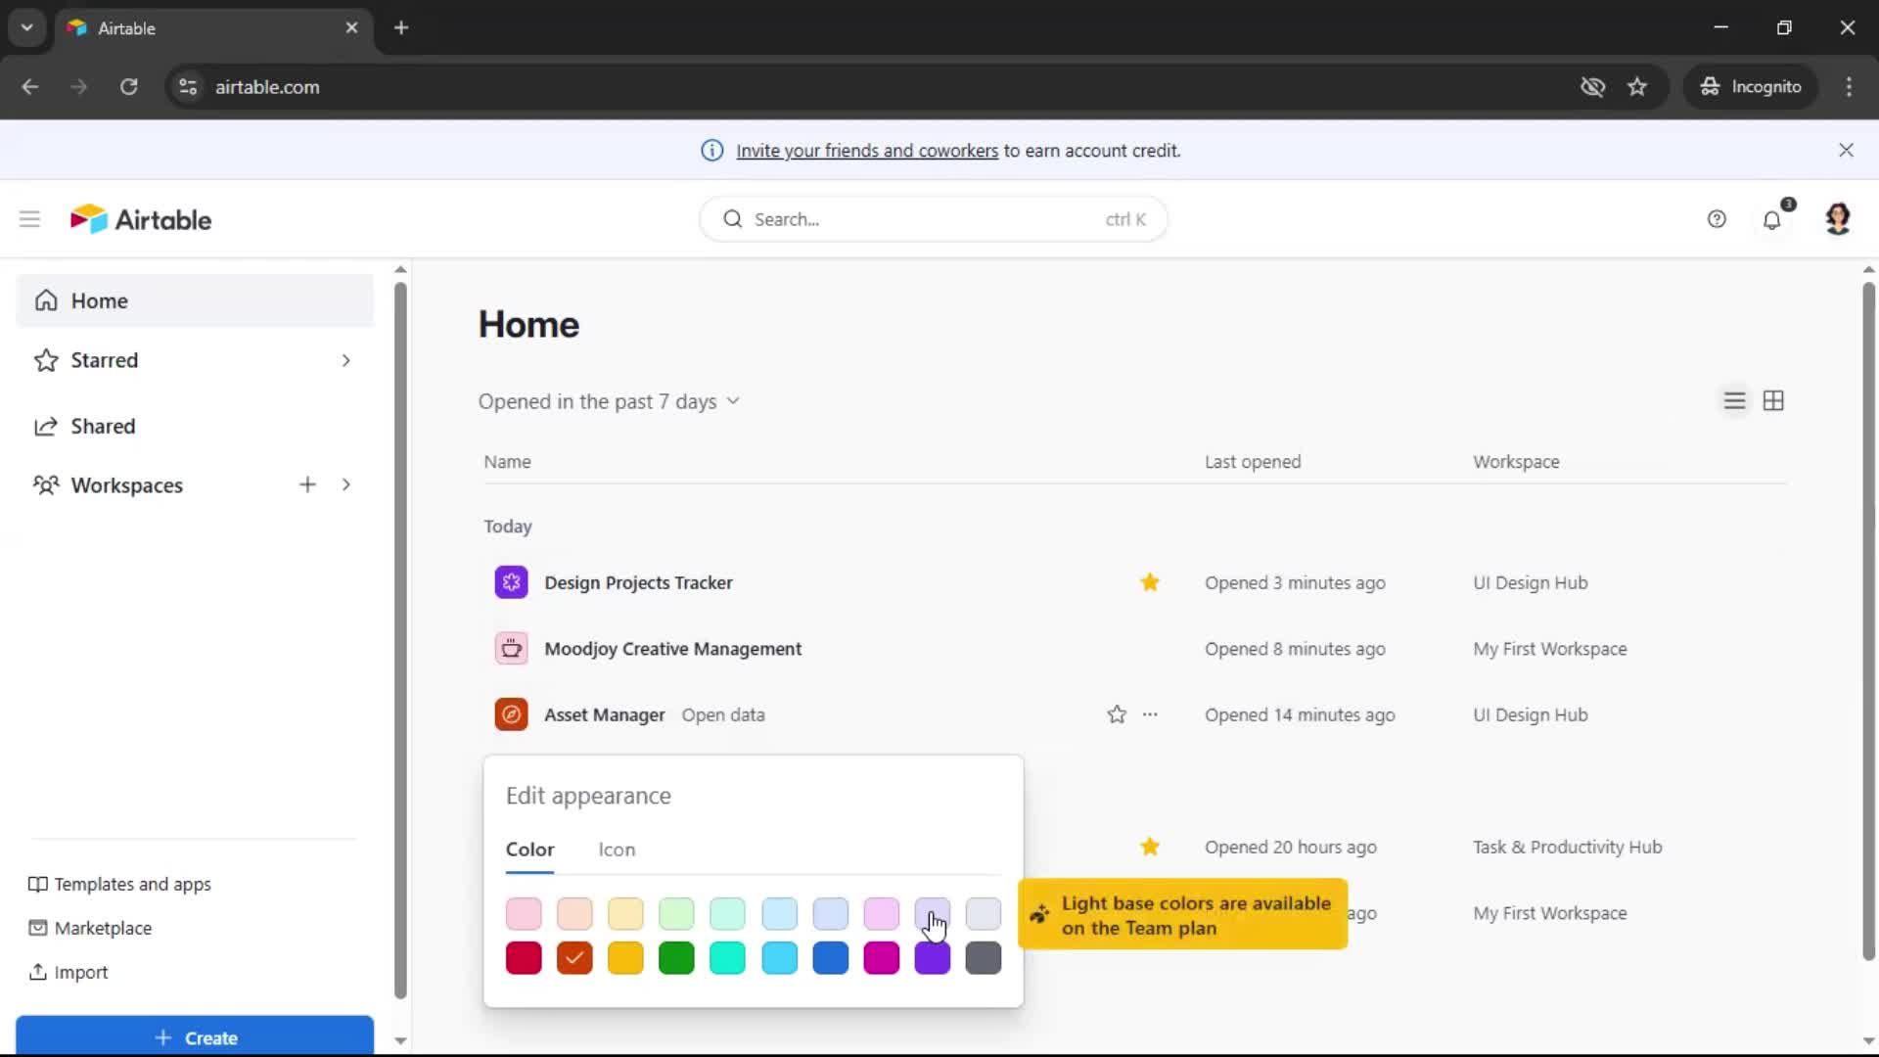Click the Moodjoy Creative Management cup icon

(511, 649)
